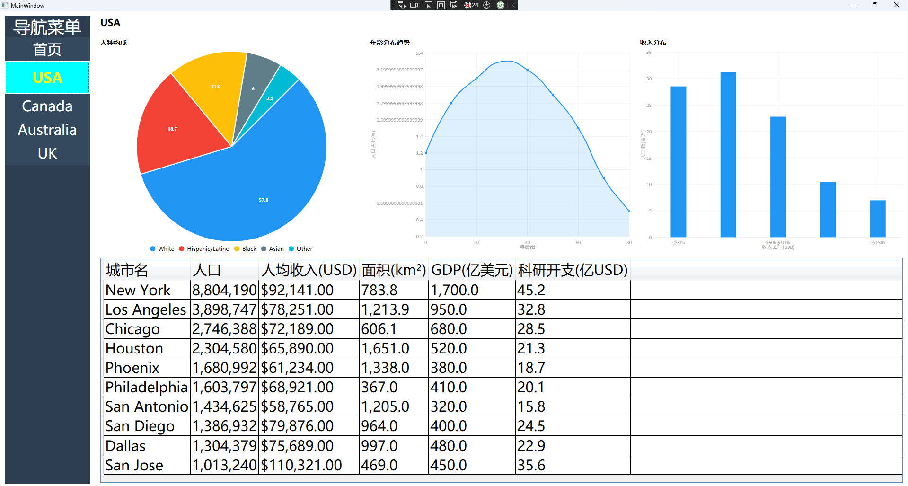Click the green Hot Reload checkmark icon
The image size is (908, 486).
(501, 5)
